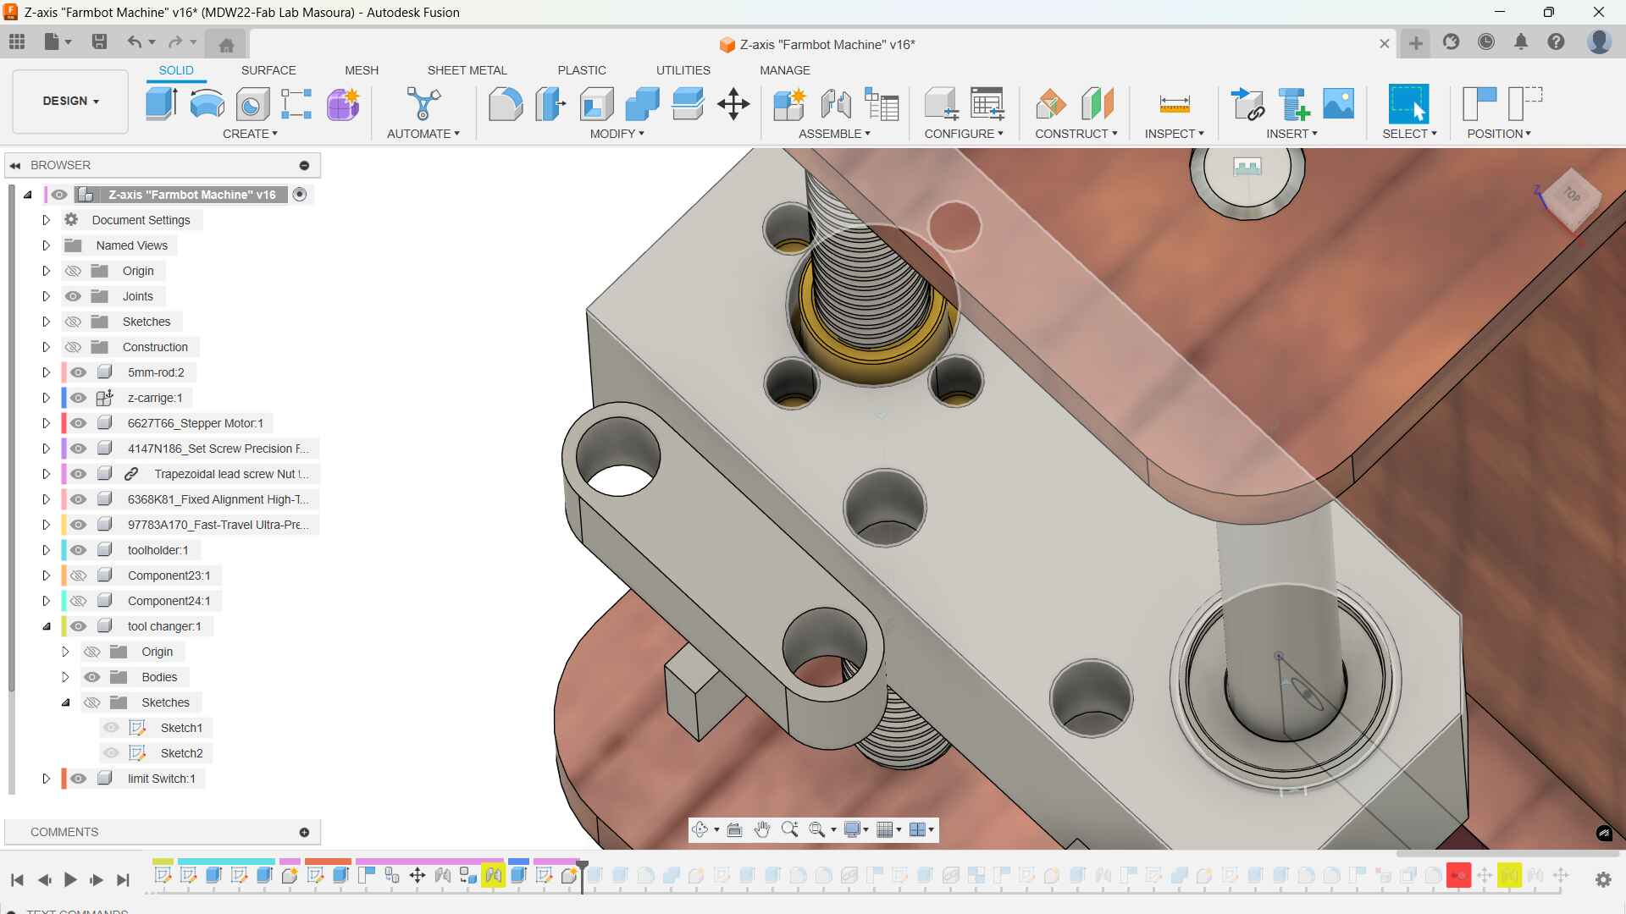1626x914 pixels.
Task: Hide the 5mm-rod:2 component
Action: [x=78, y=372]
